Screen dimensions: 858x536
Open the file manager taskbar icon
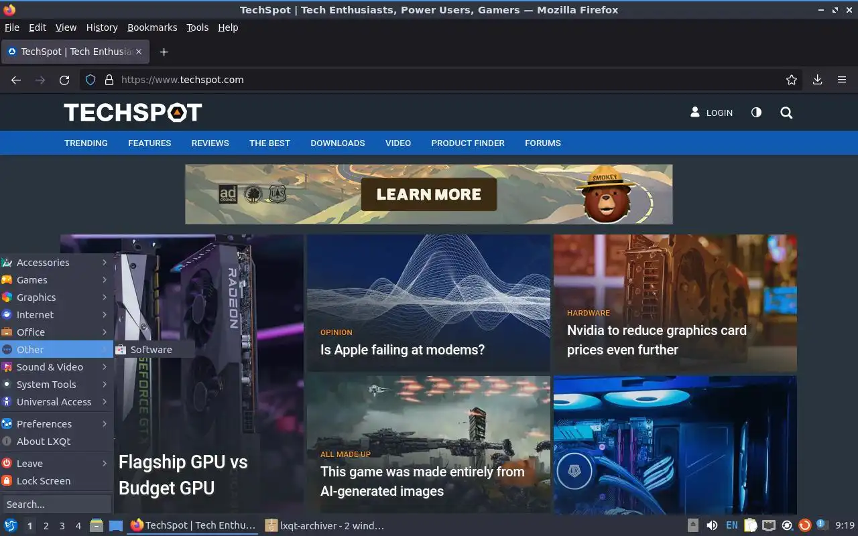[x=97, y=525]
